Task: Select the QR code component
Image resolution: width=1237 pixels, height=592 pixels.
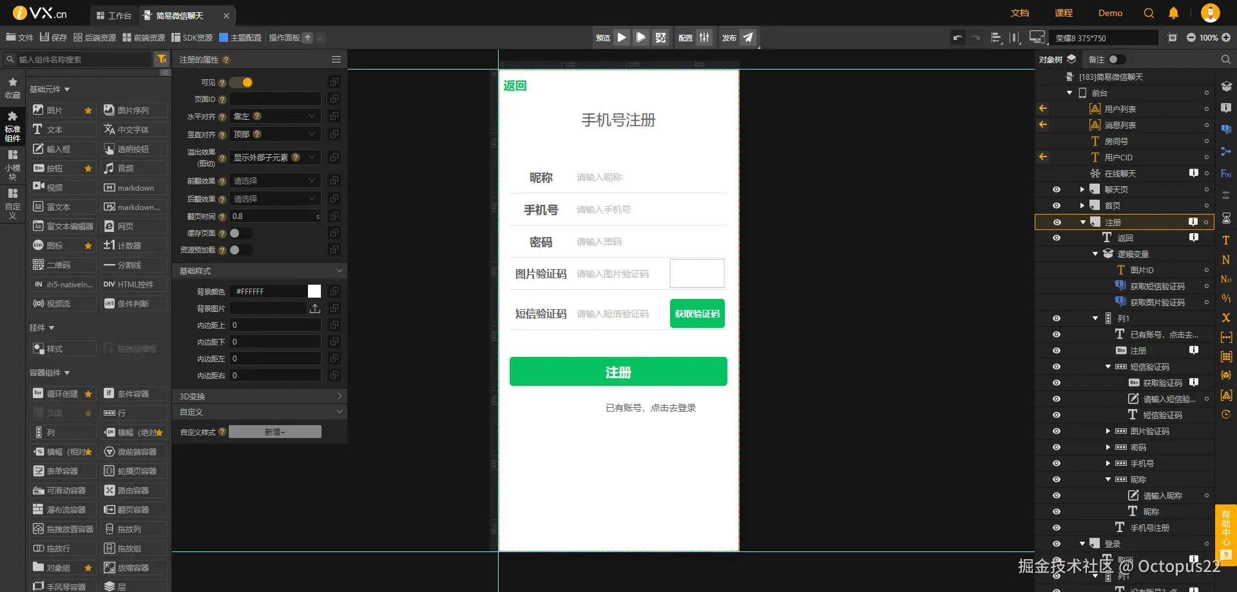Action: [x=63, y=265]
